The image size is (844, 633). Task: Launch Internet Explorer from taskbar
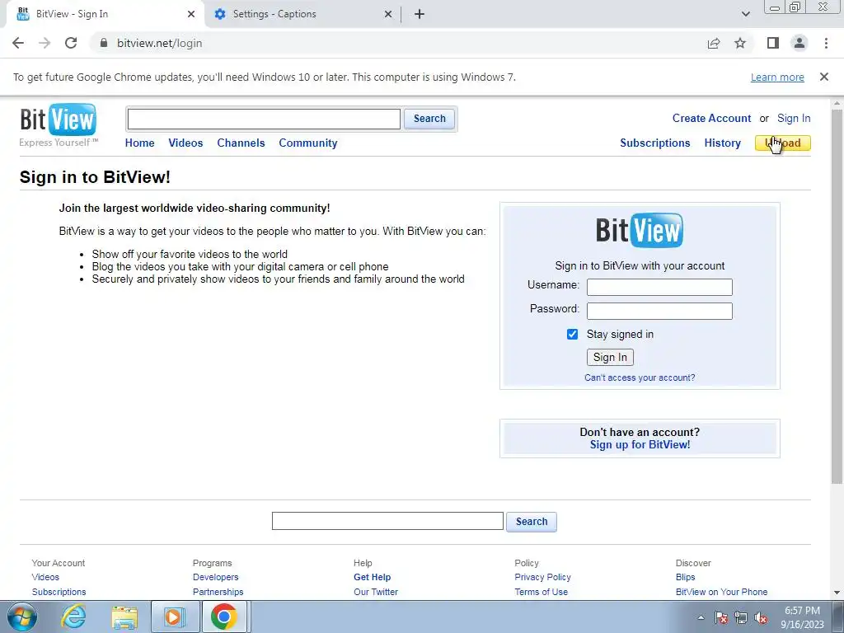pyautogui.click(x=73, y=617)
